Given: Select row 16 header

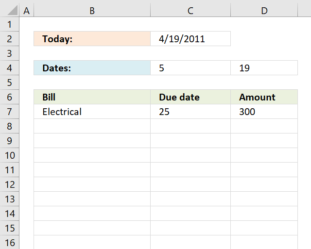Looking at the screenshot, I should (9, 243).
